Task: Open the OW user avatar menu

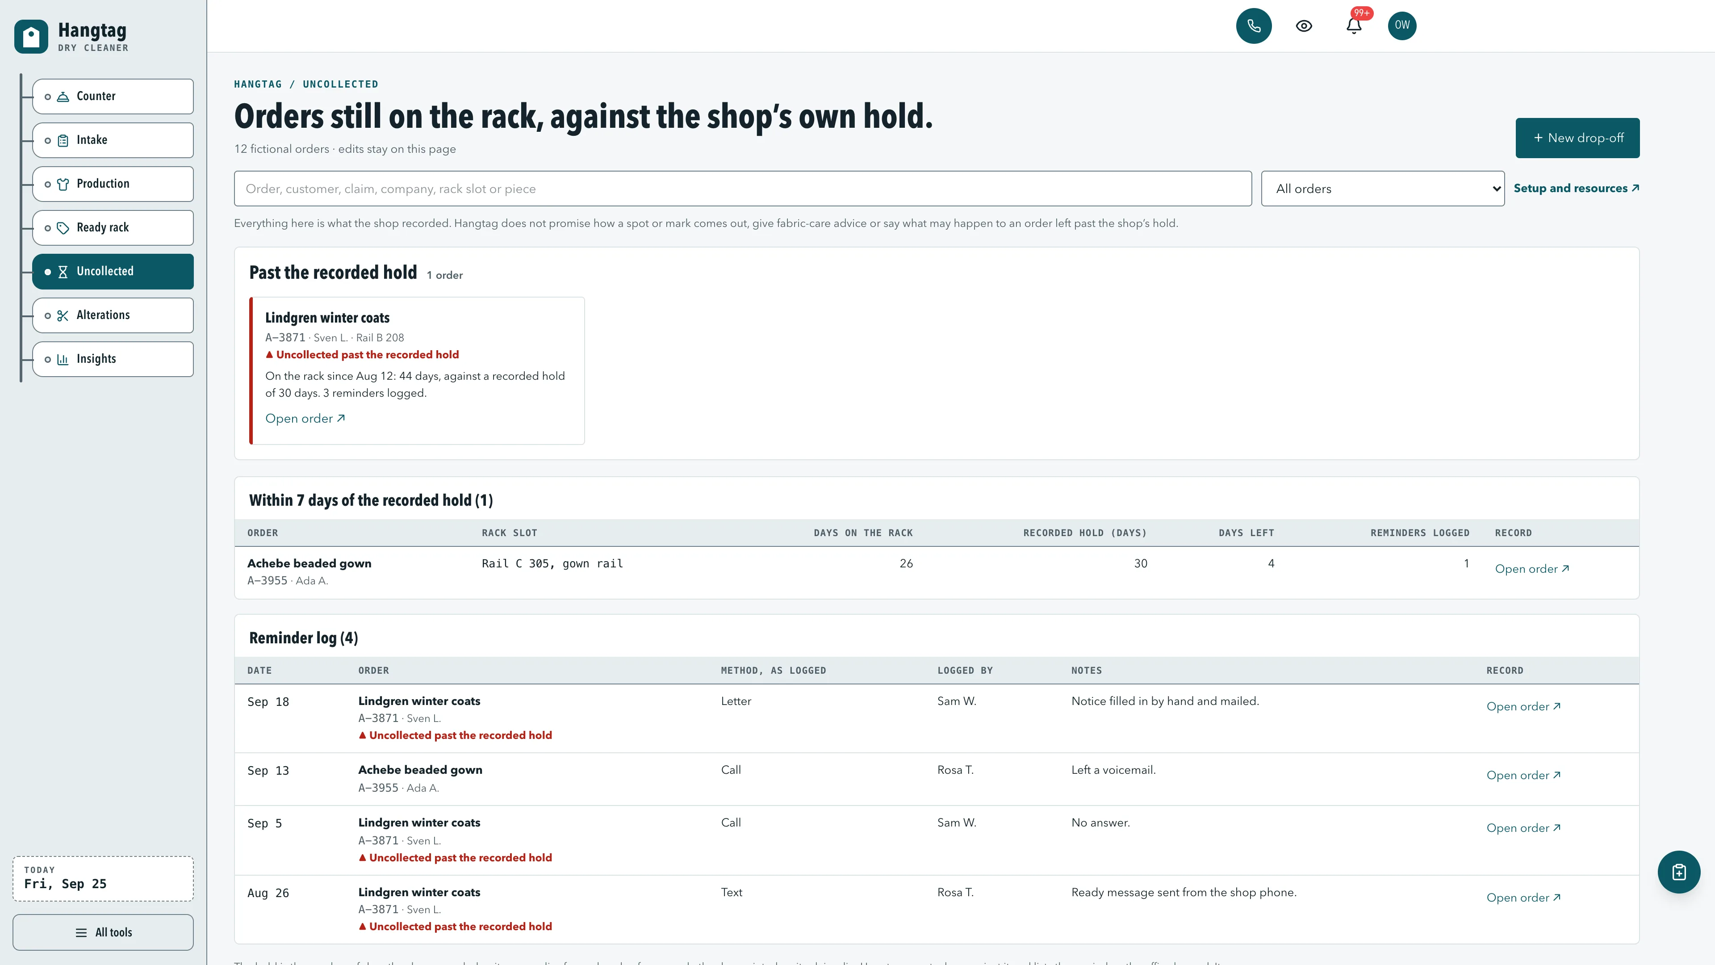Action: tap(1402, 26)
